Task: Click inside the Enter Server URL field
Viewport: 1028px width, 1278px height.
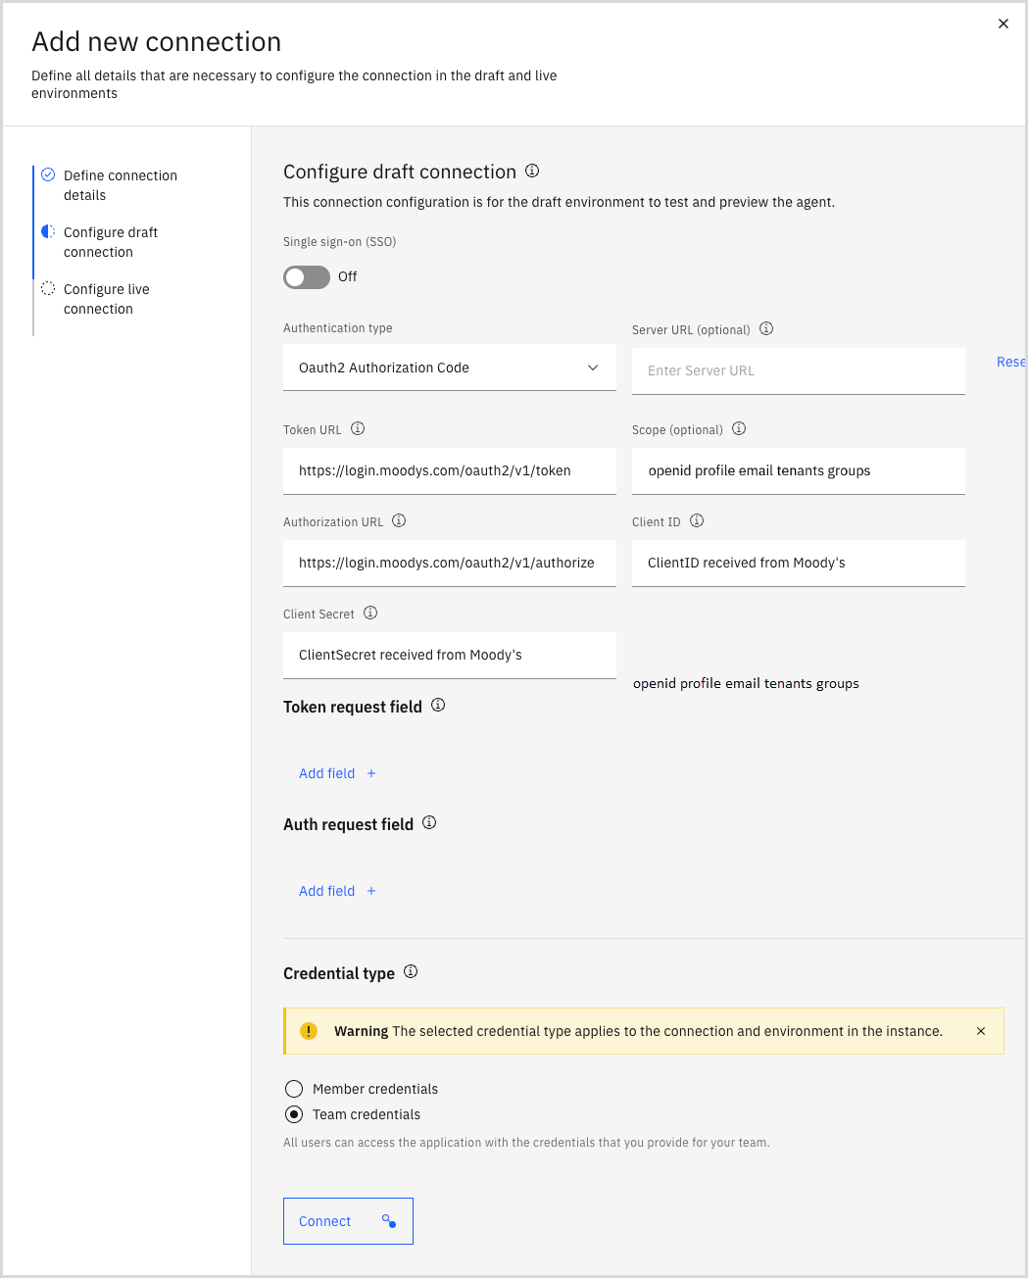Action: (798, 370)
